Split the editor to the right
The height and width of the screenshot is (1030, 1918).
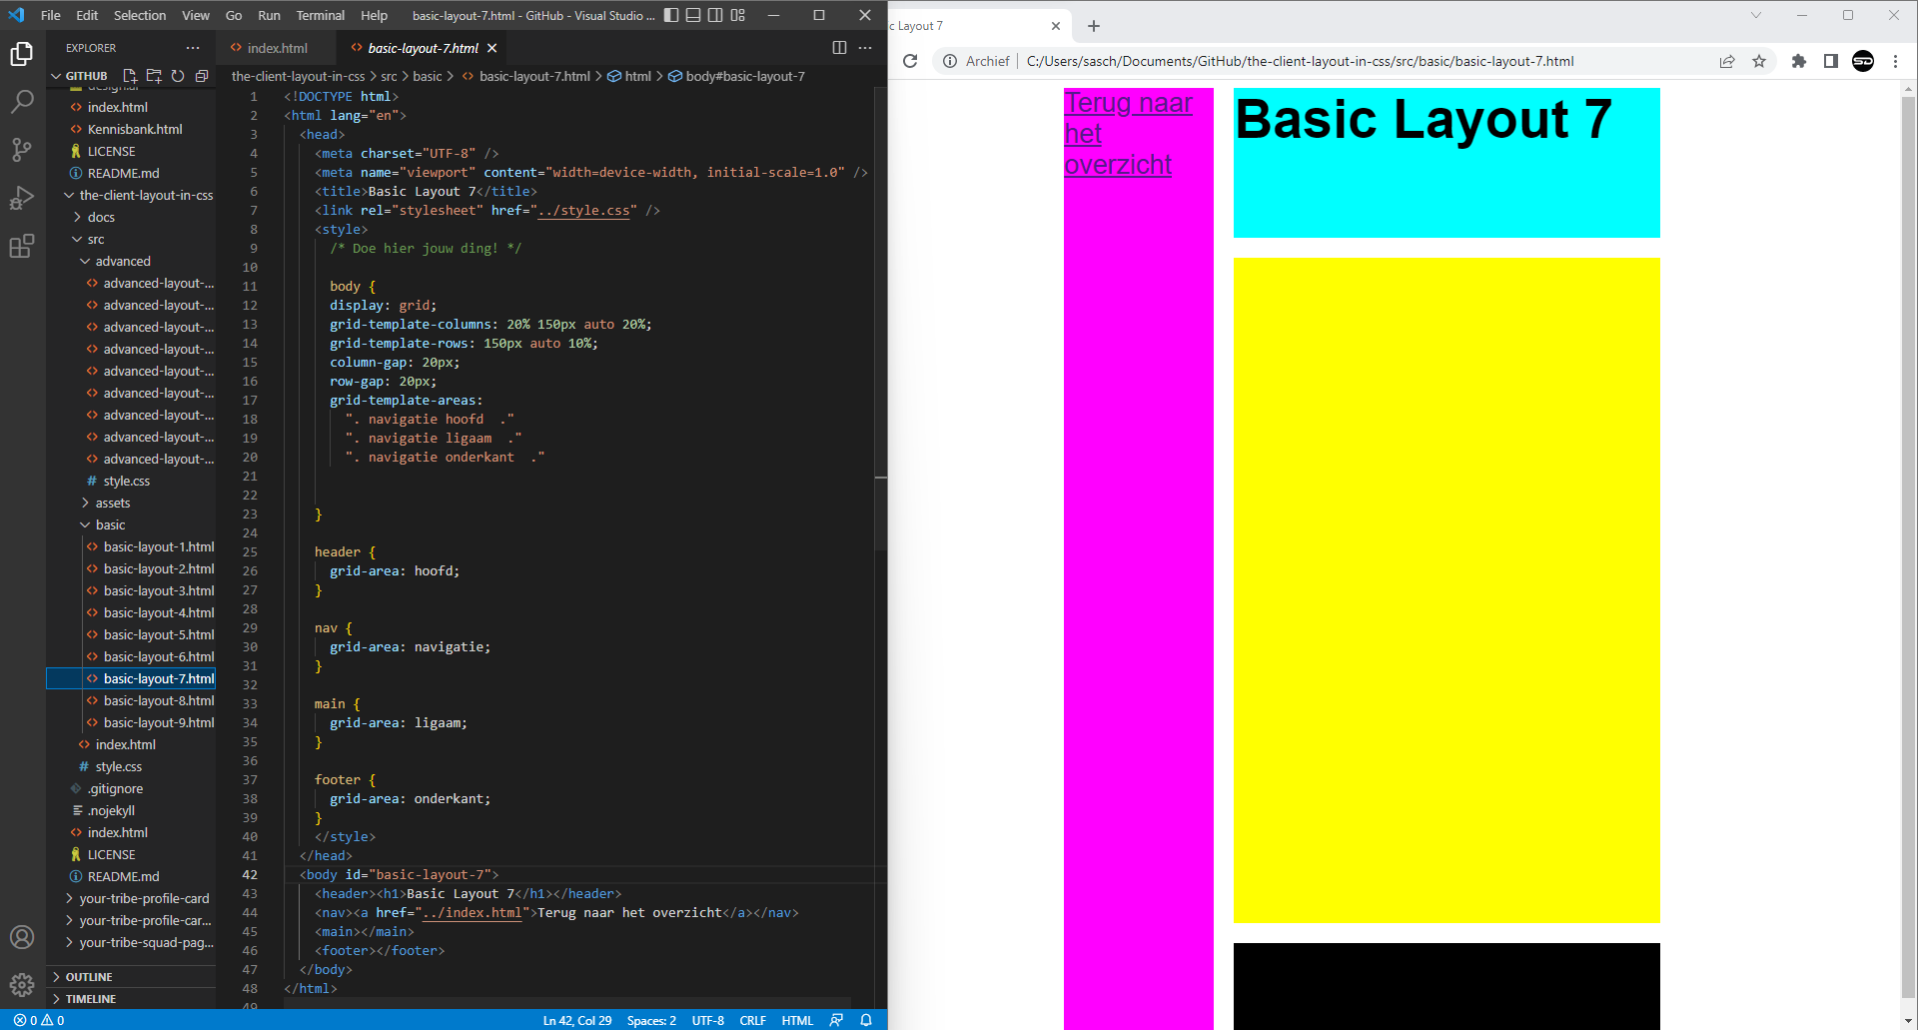coord(839,48)
